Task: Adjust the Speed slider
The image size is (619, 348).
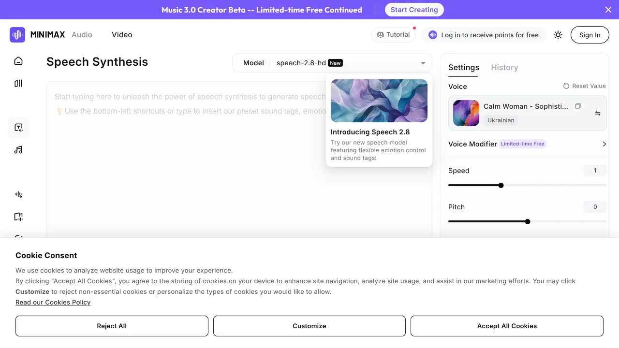Action: tap(528, 185)
